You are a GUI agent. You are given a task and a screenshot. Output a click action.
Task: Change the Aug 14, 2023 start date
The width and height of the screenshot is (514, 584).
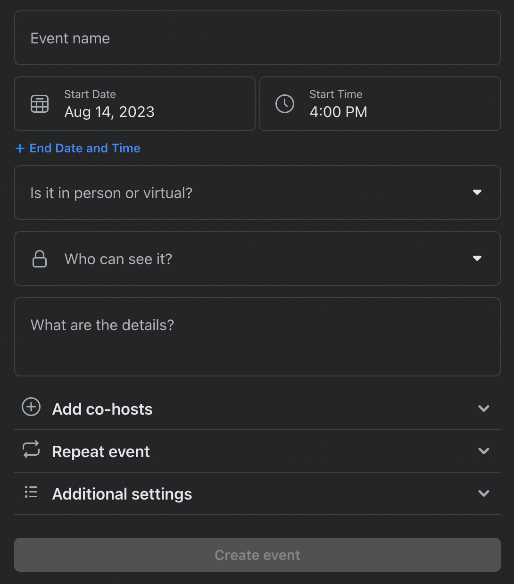109,112
